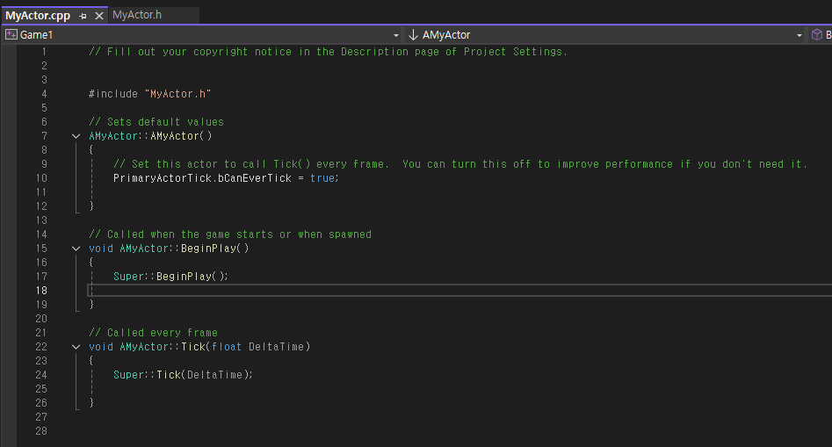
Task: Collapse the BeginPlay function block
Action: point(76,249)
